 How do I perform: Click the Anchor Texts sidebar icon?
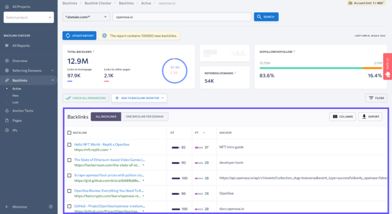coord(7,110)
